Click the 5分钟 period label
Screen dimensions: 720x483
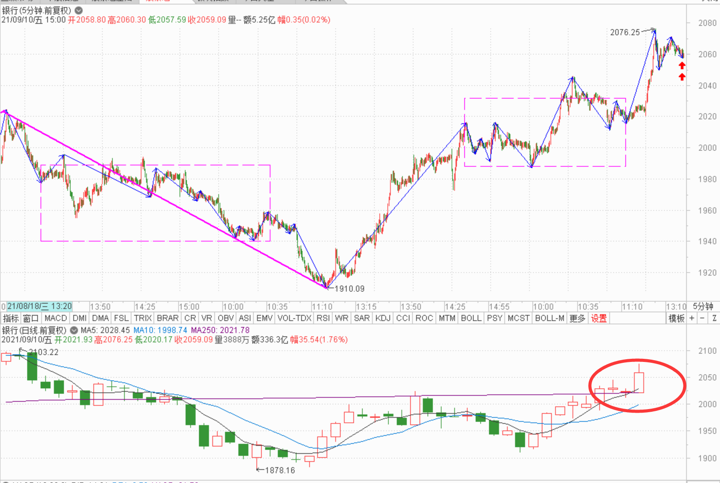[703, 306]
